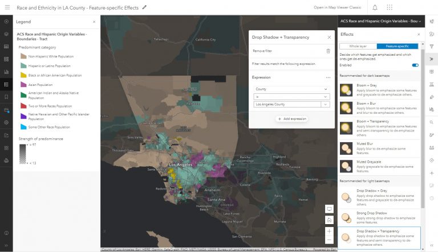Open the ACS Race layer selector dropdown
438x252 pixels.
[x=381, y=21]
